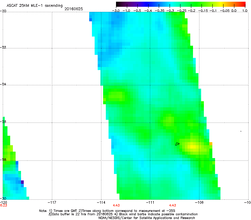Click the red 8:23 time label
The image size is (251, 220).
coord(3,205)
